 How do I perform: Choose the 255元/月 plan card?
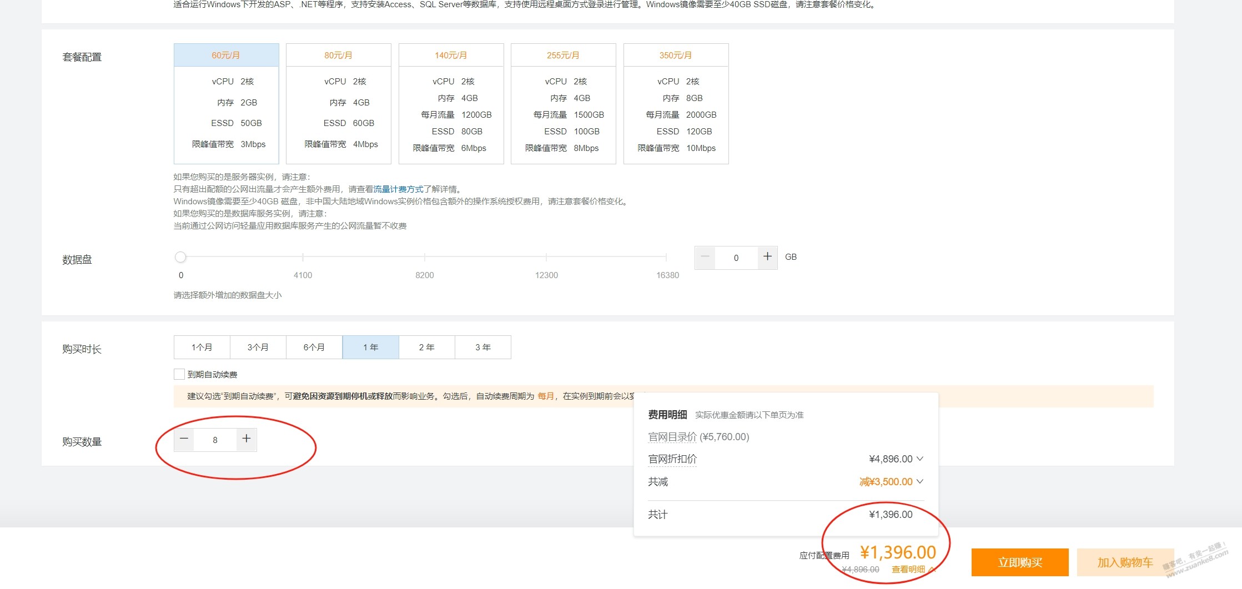tap(563, 103)
